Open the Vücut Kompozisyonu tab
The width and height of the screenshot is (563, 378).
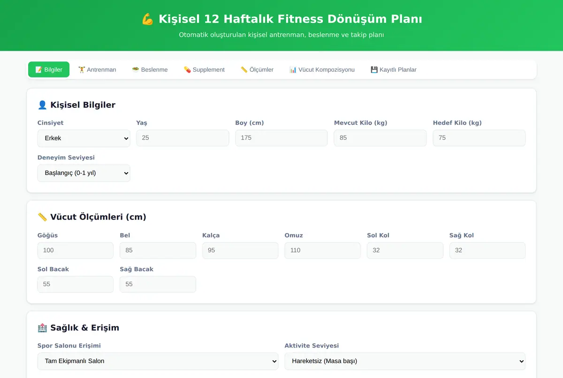[x=322, y=69]
